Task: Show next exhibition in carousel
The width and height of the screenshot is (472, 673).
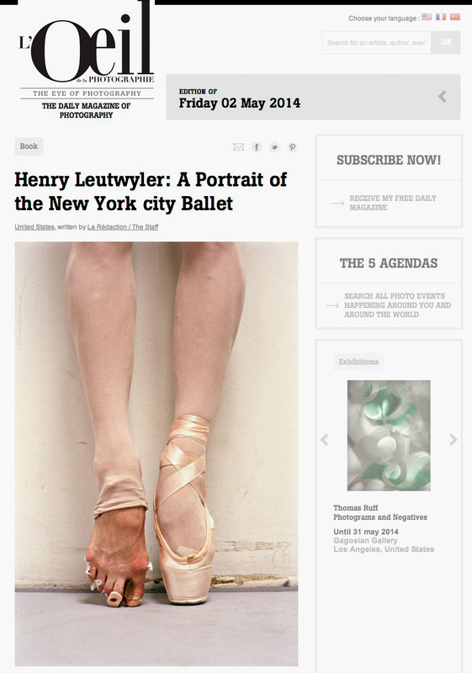Action: pyautogui.click(x=453, y=439)
